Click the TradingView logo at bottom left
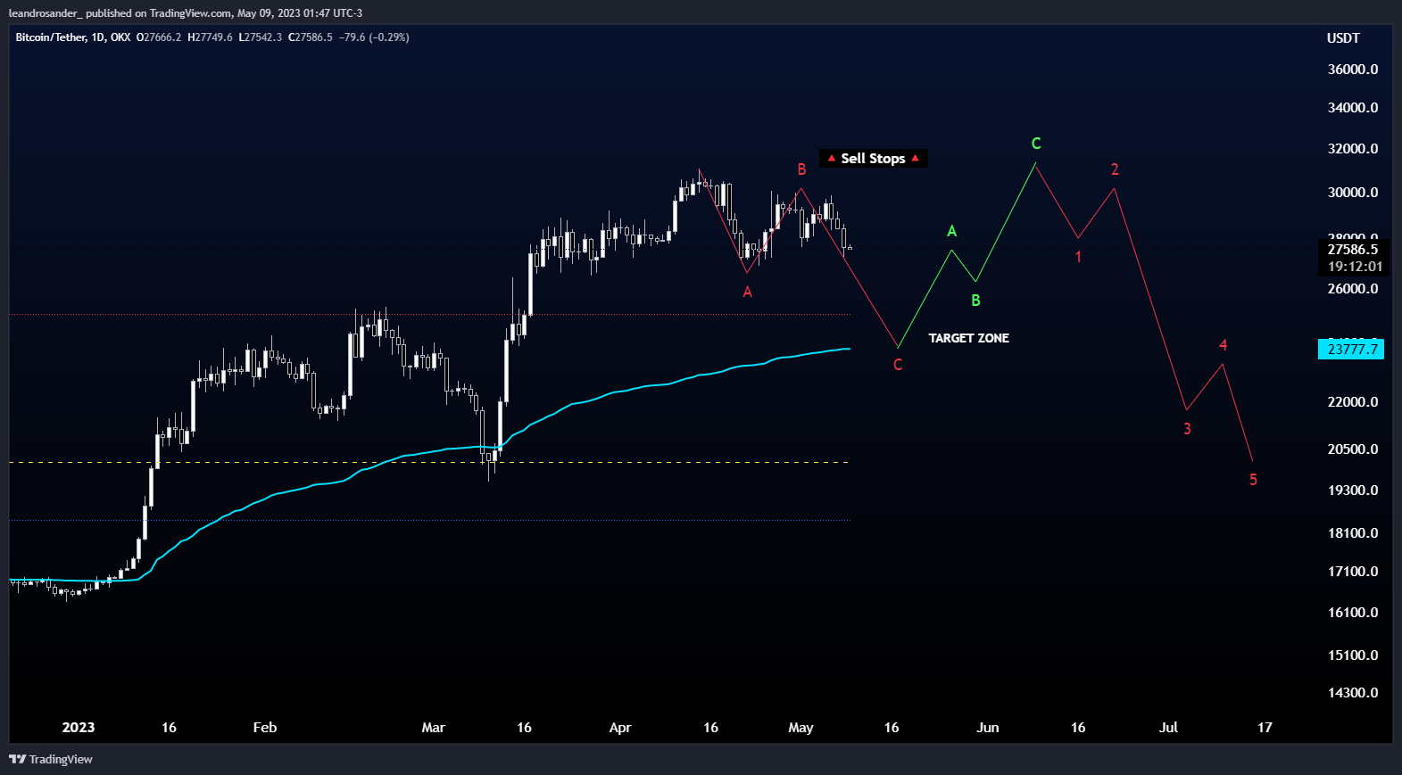Screen dimensions: 1402x775 click(x=51, y=759)
